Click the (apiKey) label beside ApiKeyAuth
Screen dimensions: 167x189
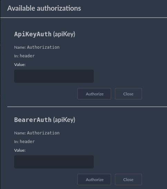tap(64, 34)
